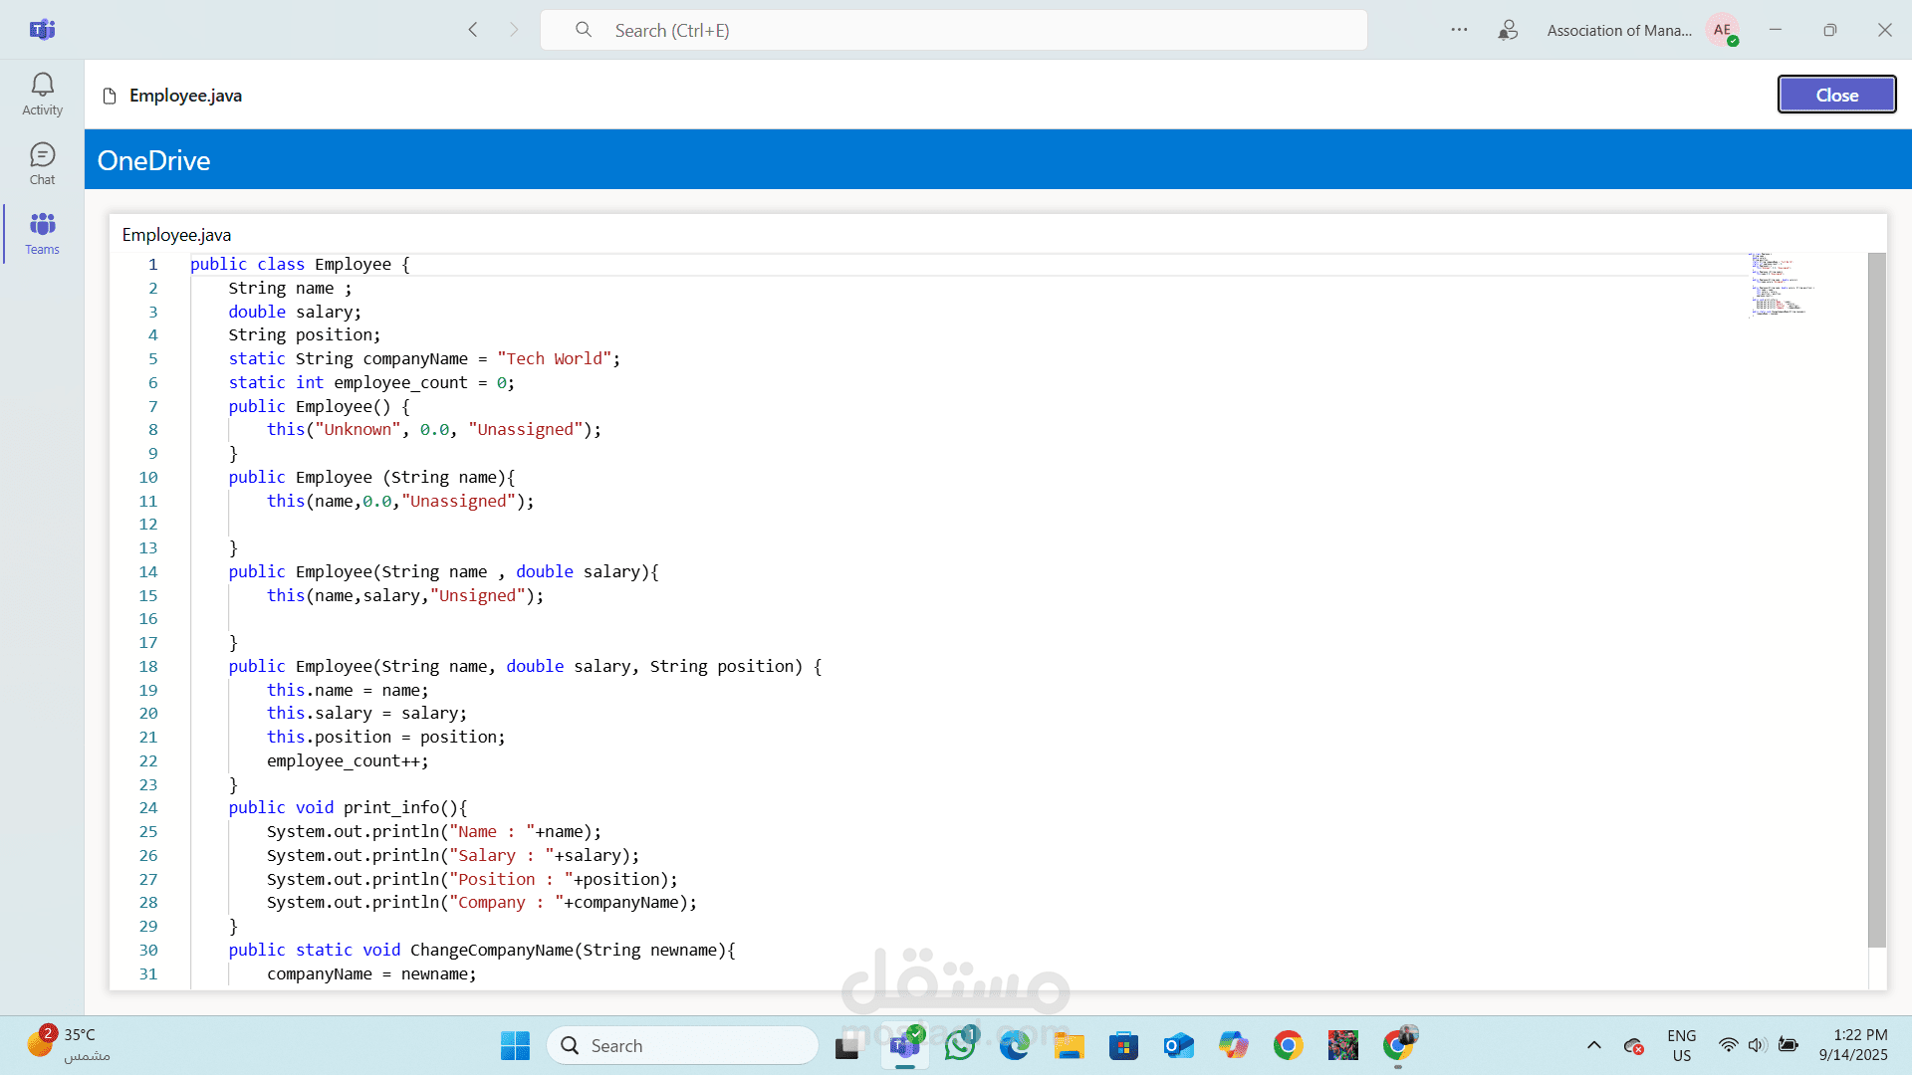Open Settings and more ellipsis menu
This screenshot has height=1075, width=1912.
[x=1459, y=30]
